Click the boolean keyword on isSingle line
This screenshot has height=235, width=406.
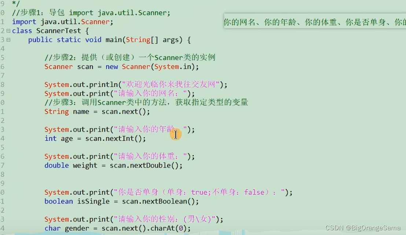[x=58, y=201]
